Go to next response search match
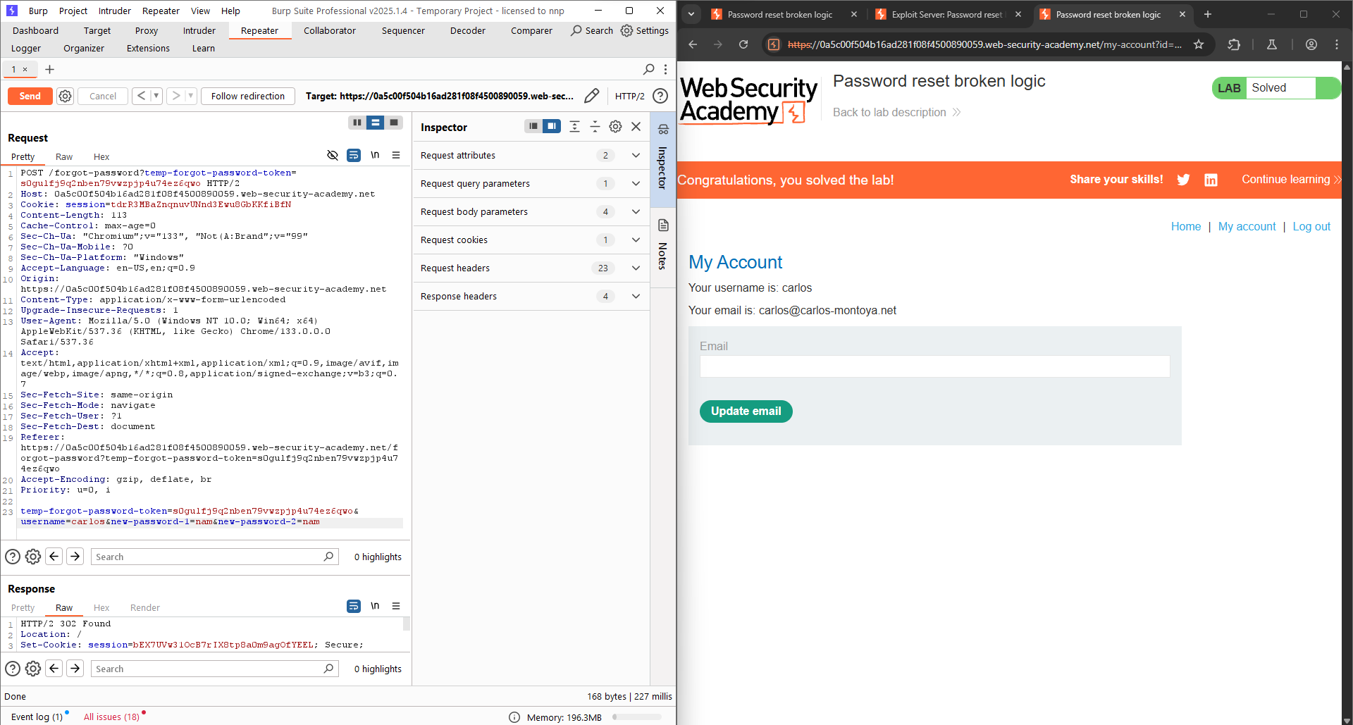Image resolution: width=1353 pixels, height=725 pixels. pyautogui.click(x=75, y=669)
